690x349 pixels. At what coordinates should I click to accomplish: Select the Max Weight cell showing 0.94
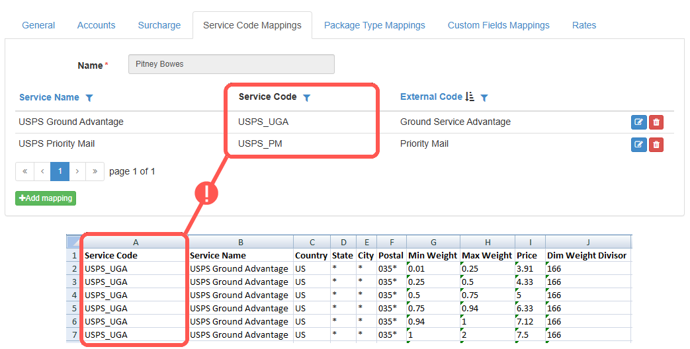[x=488, y=308]
